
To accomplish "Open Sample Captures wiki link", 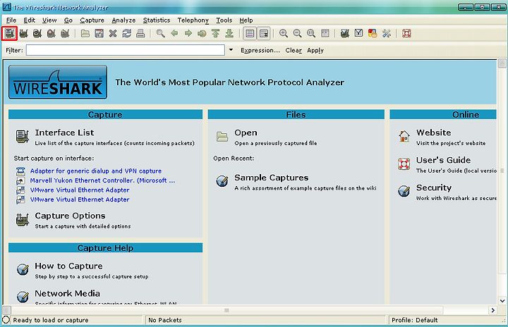I will pos(271,178).
